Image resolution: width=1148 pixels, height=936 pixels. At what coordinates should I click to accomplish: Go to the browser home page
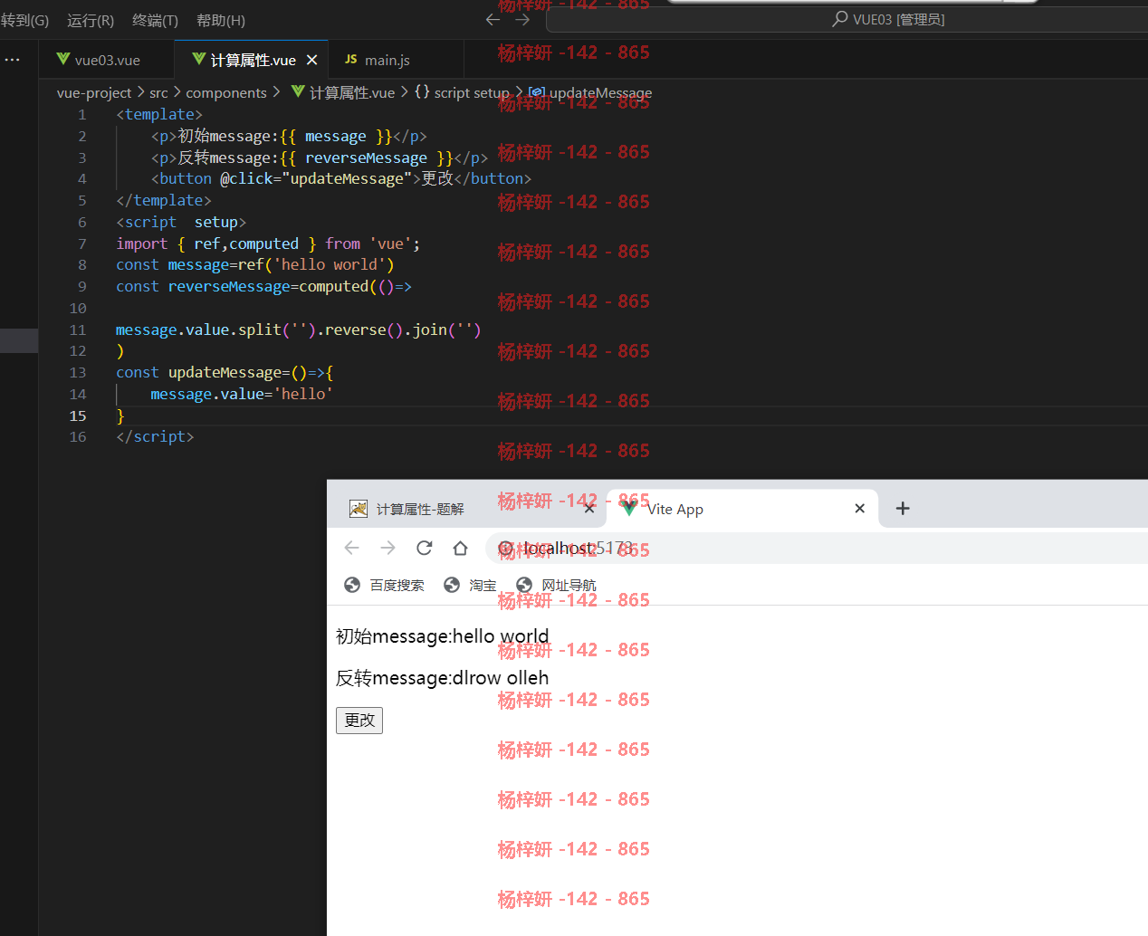coord(460,548)
